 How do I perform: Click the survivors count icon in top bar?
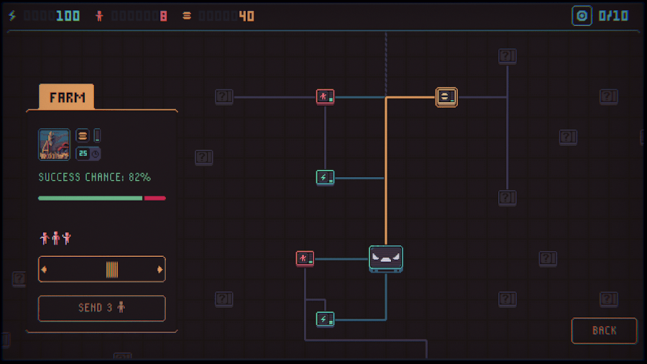[99, 16]
